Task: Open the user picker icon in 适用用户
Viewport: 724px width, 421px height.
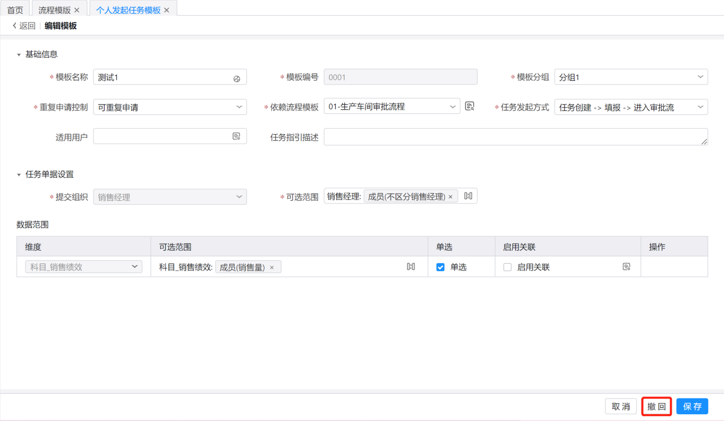Action: (236, 136)
